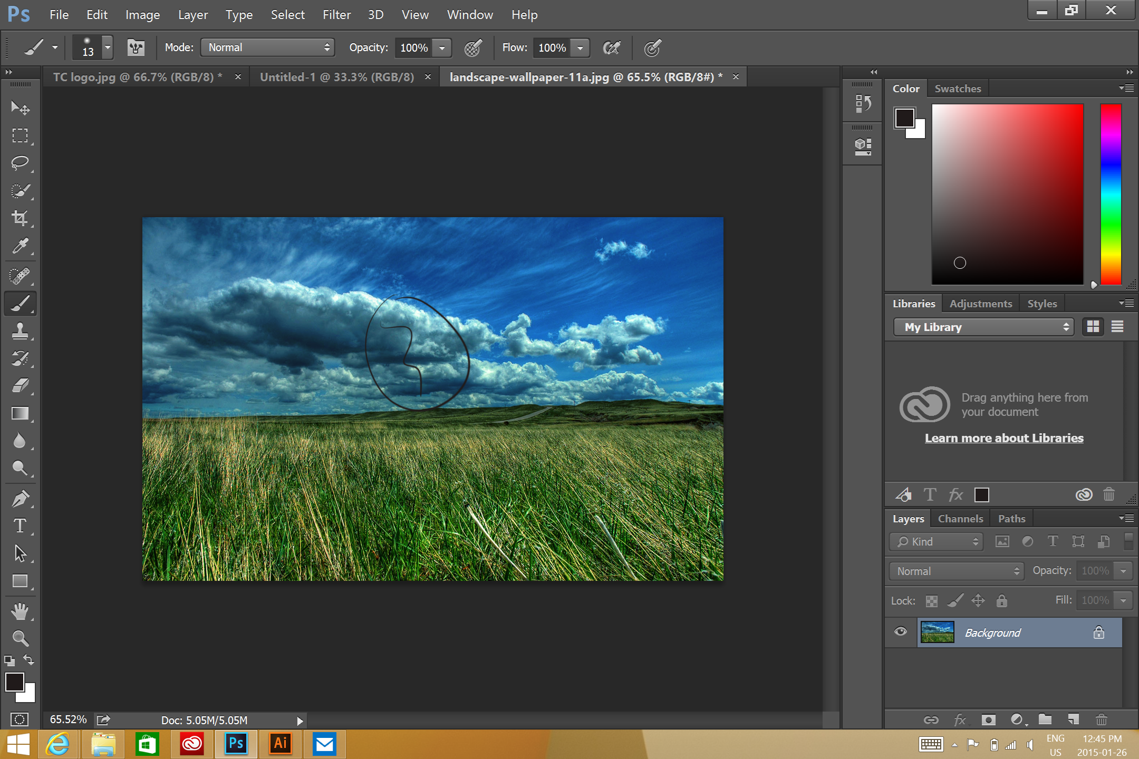Click Learn more about Libraries link
The width and height of the screenshot is (1139, 759).
(1004, 438)
